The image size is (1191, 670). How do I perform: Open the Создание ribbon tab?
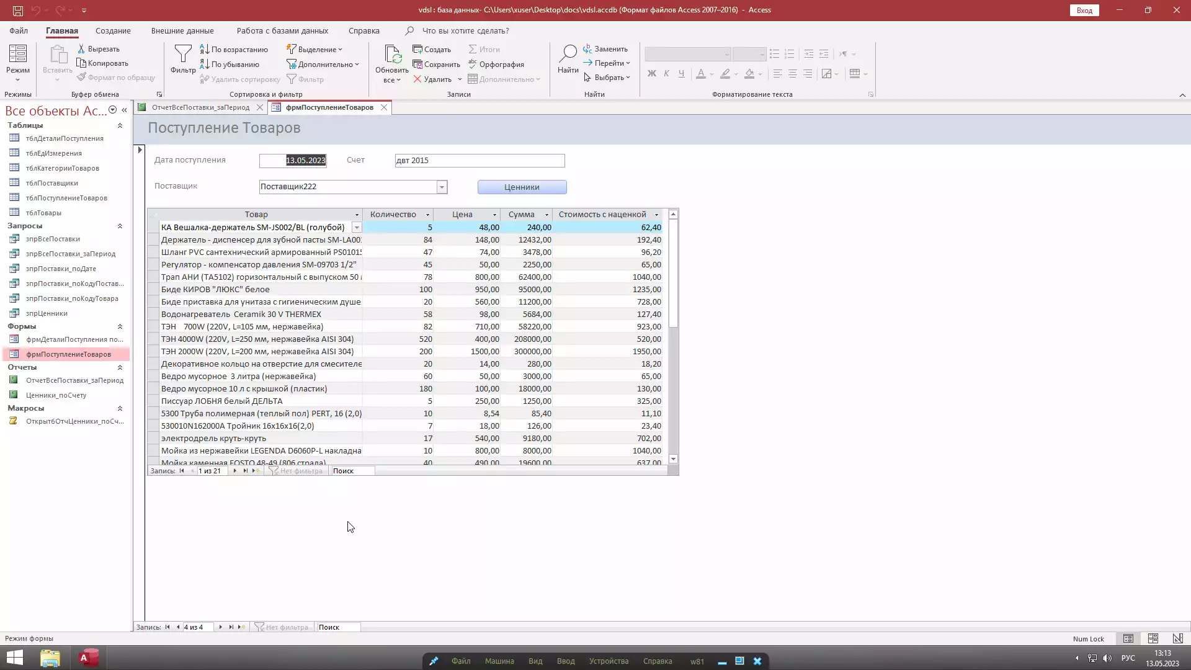(x=113, y=30)
